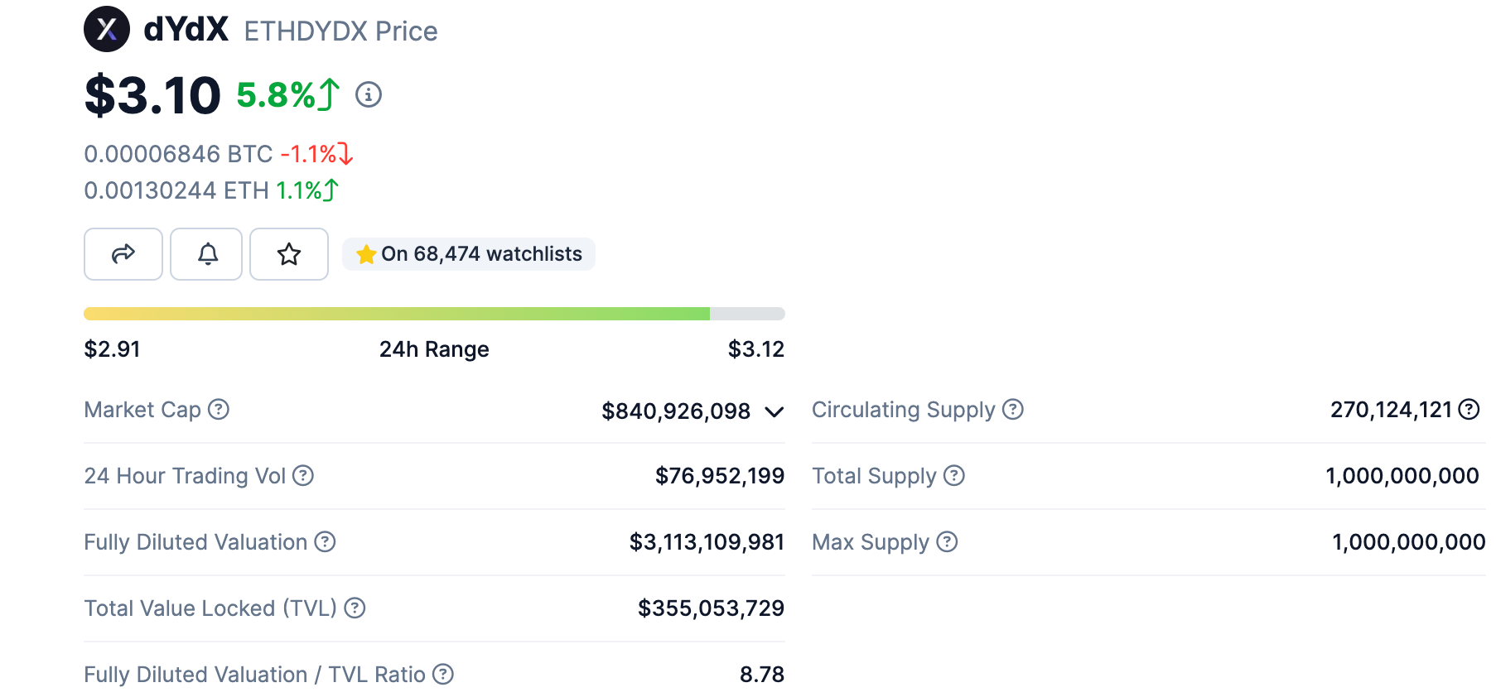The height and width of the screenshot is (697, 1496).
Task: Share dYdX using the share arrow button
Action: [x=123, y=254]
